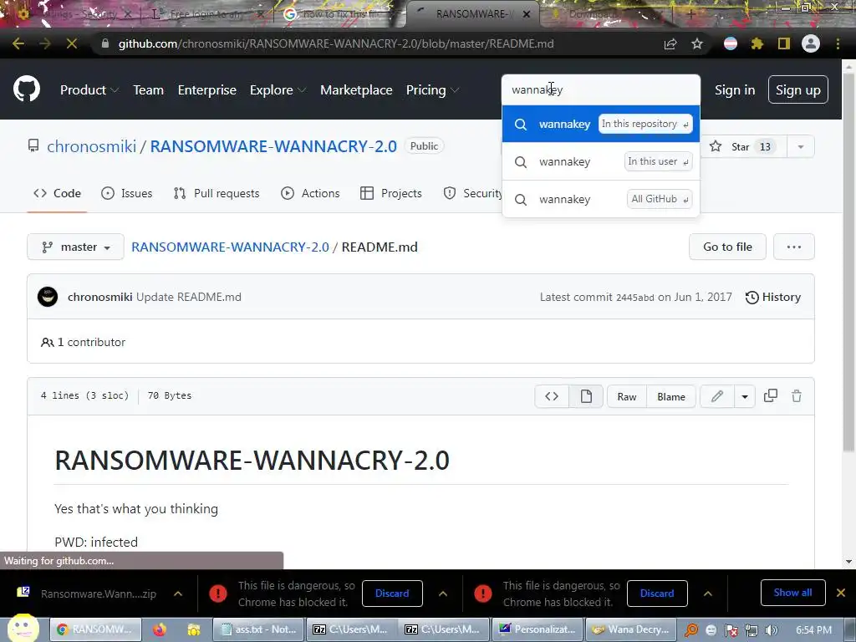This screenshot has width=856, height=642.
Task: Click the Blame button
Action: click(671, 396)
